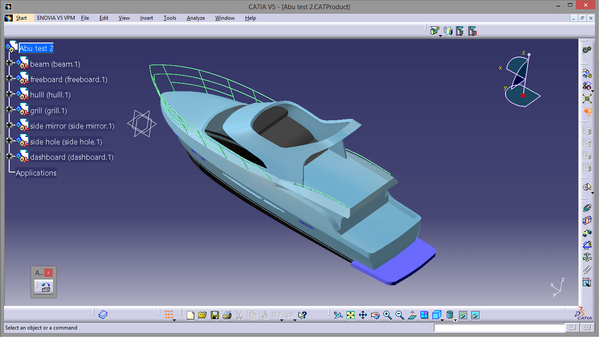This screenshot has width=599, height=337.
Task: Click the Sectioning cube icon in right toolbar
Action: point(587,220)
